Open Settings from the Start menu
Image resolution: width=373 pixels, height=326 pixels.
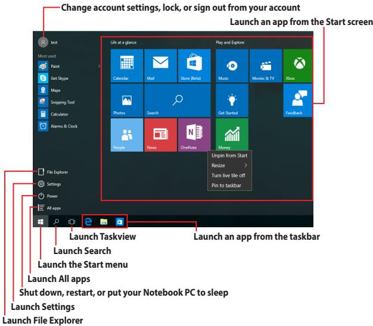click(x=49, y=184)
